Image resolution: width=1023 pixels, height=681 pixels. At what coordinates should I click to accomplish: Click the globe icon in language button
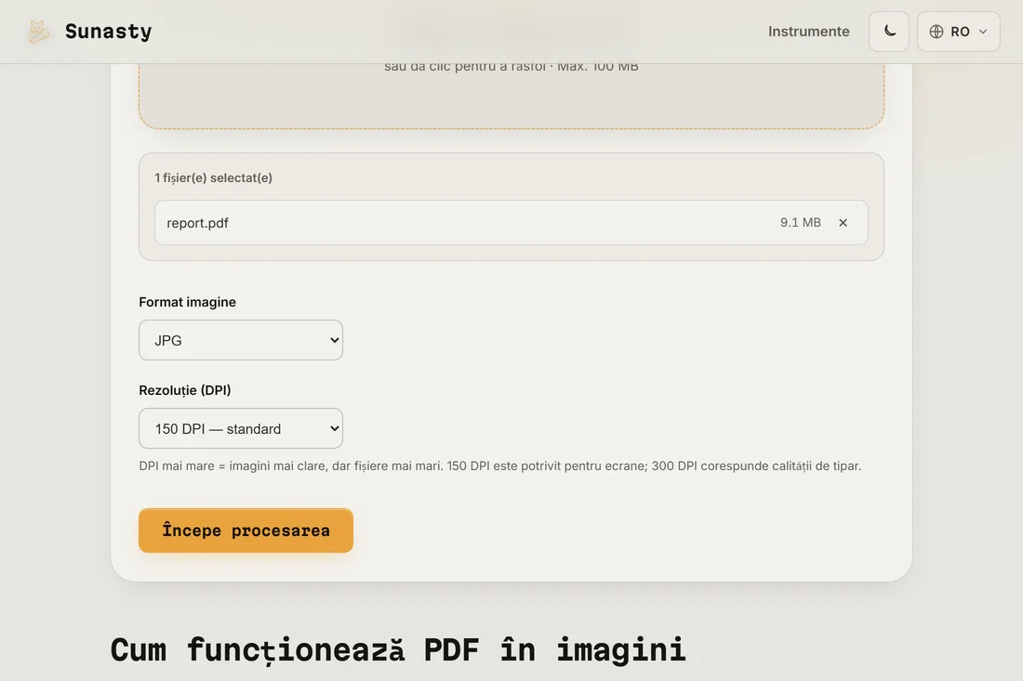(x=937, y=32)
